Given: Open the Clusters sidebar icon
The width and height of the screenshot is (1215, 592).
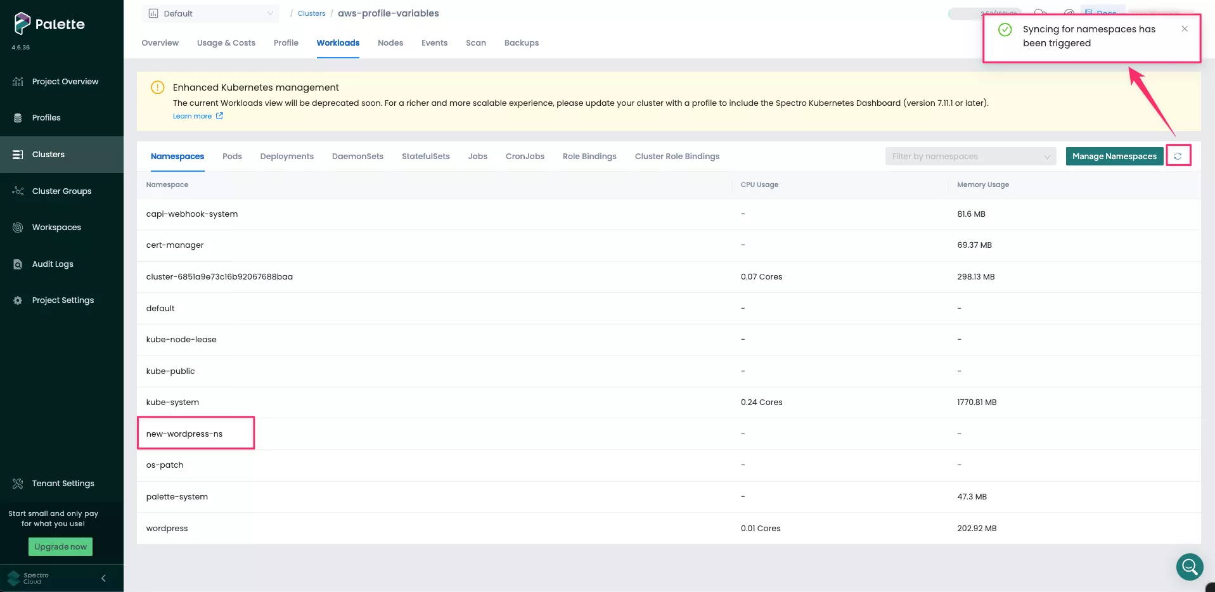Looking at the screenshot, I should [x=17, y=154].
